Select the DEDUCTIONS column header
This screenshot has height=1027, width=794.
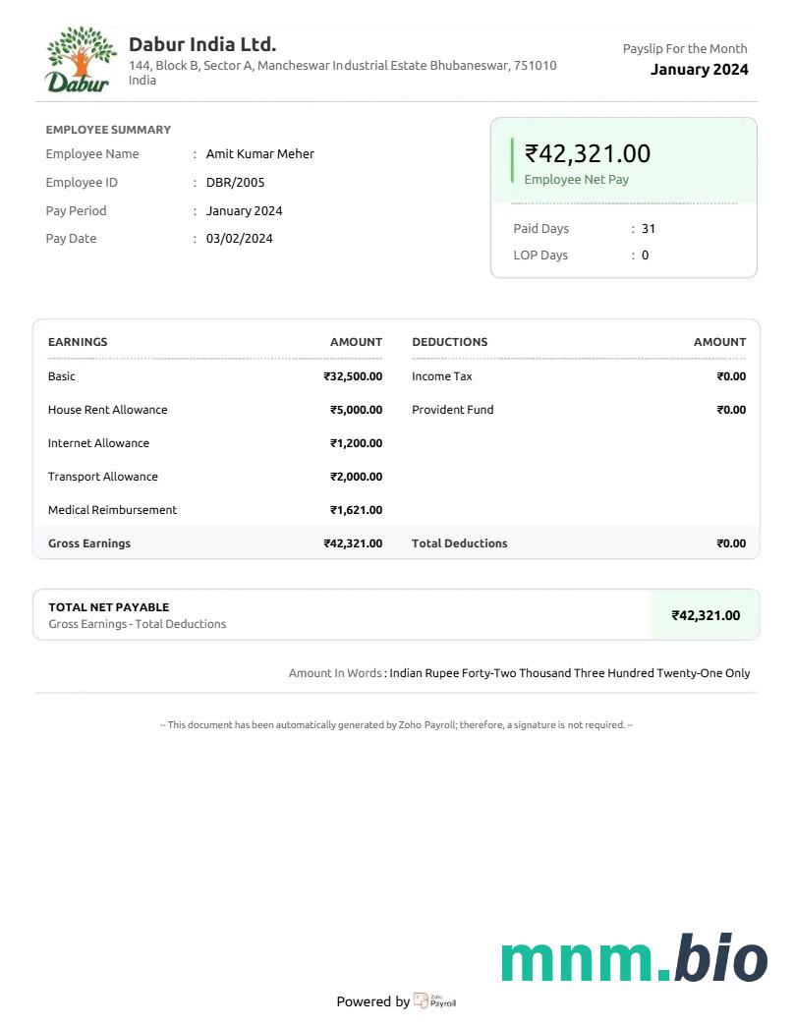[x=450, y=342]
